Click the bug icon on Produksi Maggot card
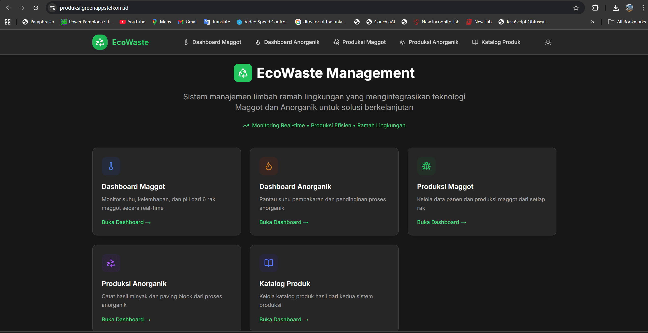 tap(426, 166)
